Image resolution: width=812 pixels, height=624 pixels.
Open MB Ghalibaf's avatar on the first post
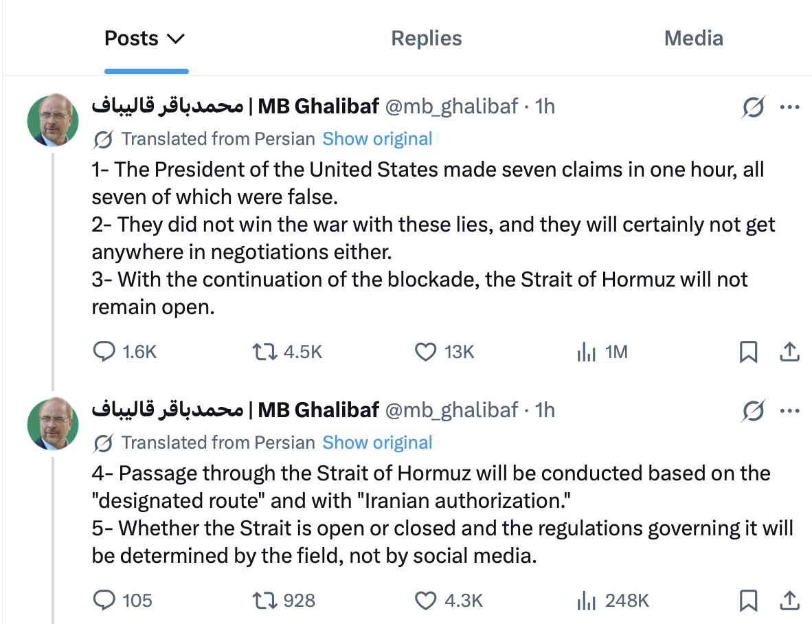tap(53, 120)
